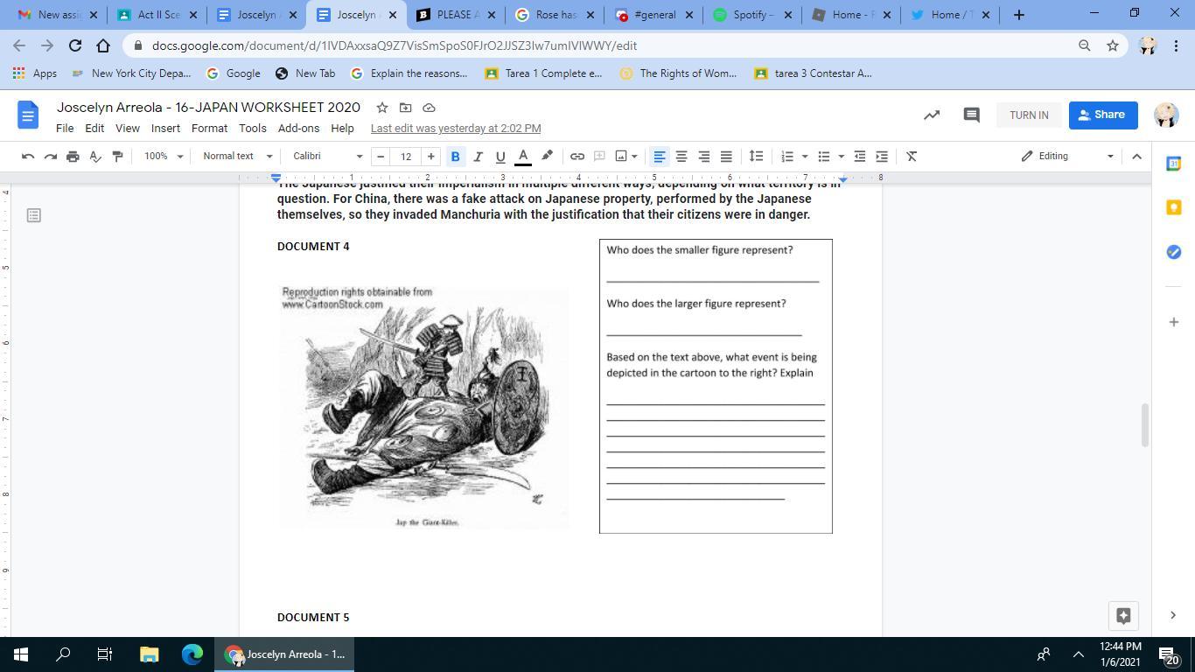Screen dimensions: 1195x672
Task: Open Normal text styles dropdown
Action: [x=237, y=156]
